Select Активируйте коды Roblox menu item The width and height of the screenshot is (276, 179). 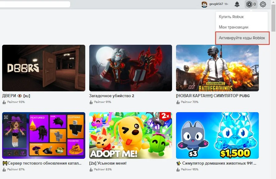[242, 38]
